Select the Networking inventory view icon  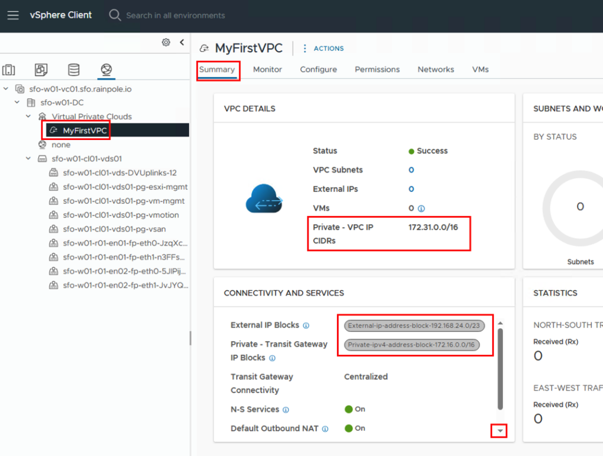click(x=106, y=70)
